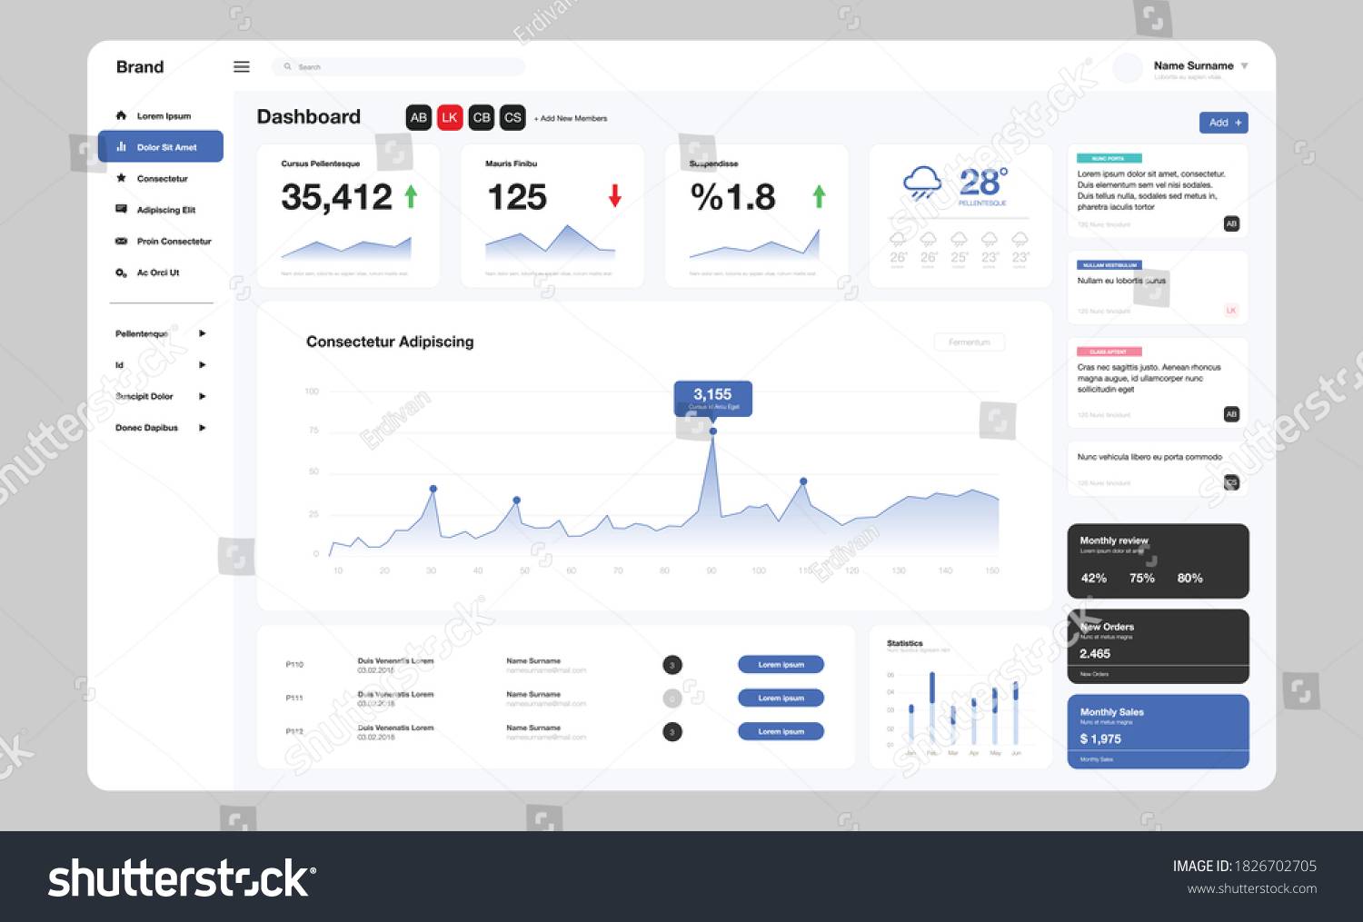Click the user profile avatar circle
This screenshot has height=922, width=1363.
pyautogui.click(x=1127, y=68)
